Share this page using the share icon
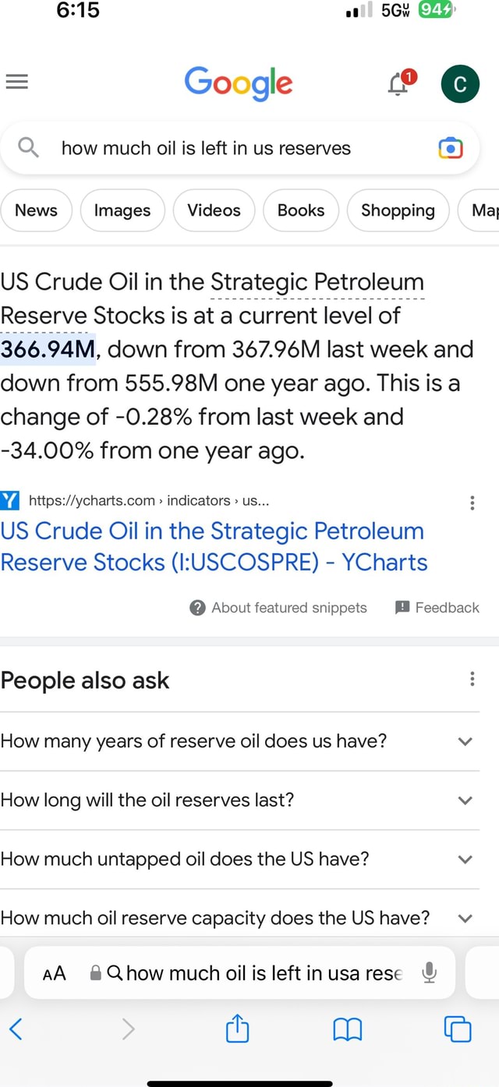The width and height of the screenshot is (499, 1087). pos(237,1029)
